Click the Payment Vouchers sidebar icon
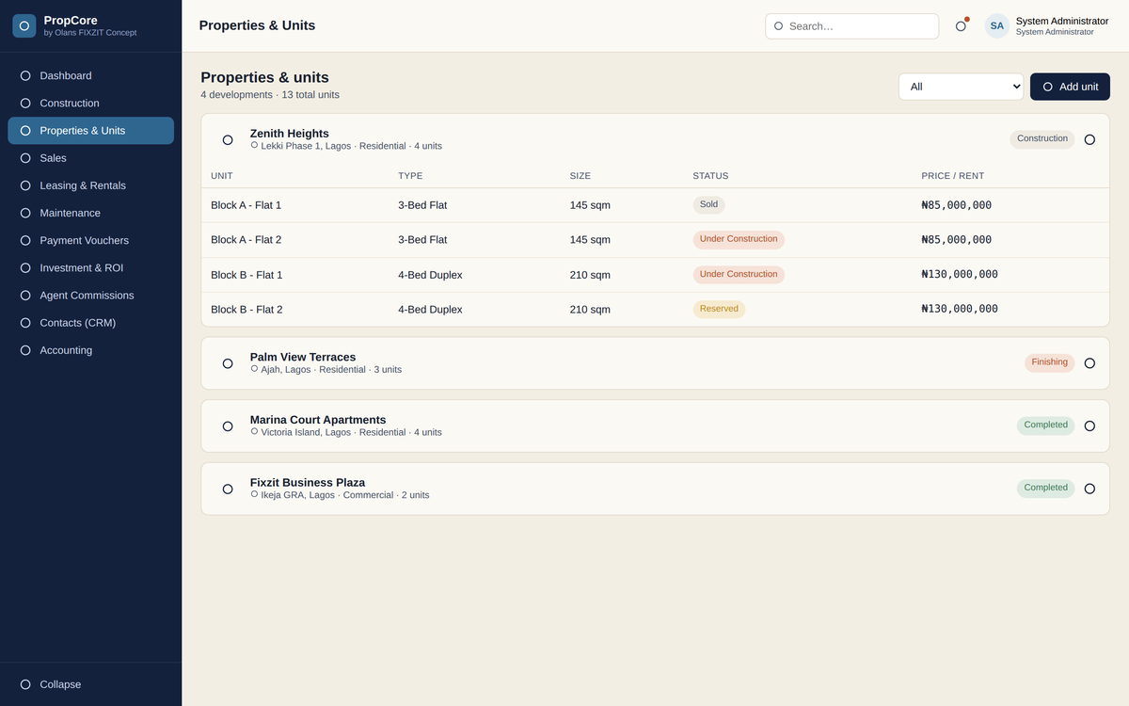 (25, 240)
